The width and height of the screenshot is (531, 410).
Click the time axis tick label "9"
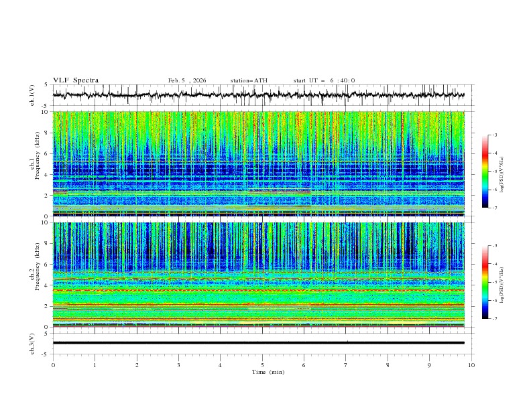(x=429, y=365)
